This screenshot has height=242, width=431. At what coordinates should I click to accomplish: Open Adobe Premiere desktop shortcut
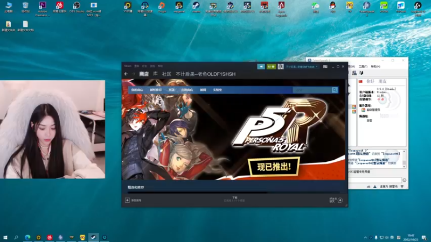(x=43, y=9)
